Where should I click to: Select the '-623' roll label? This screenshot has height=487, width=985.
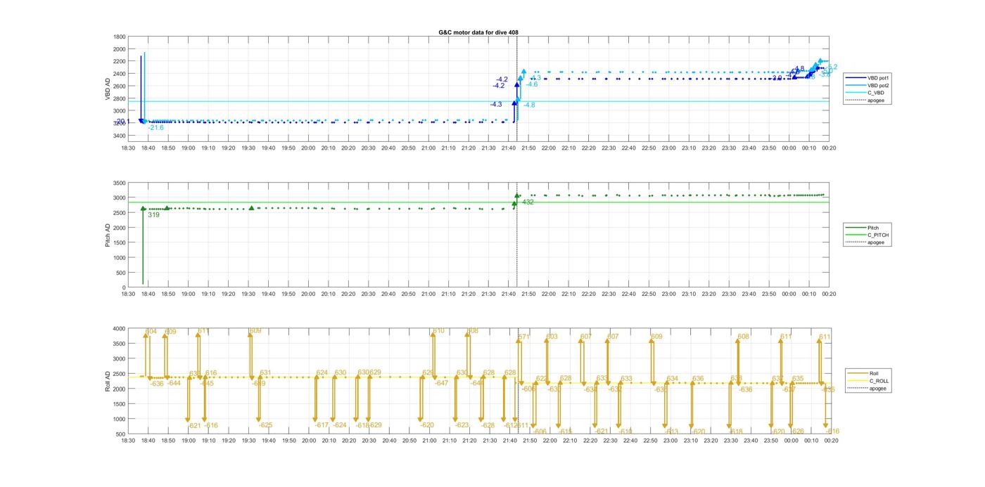tap(462, 425)
